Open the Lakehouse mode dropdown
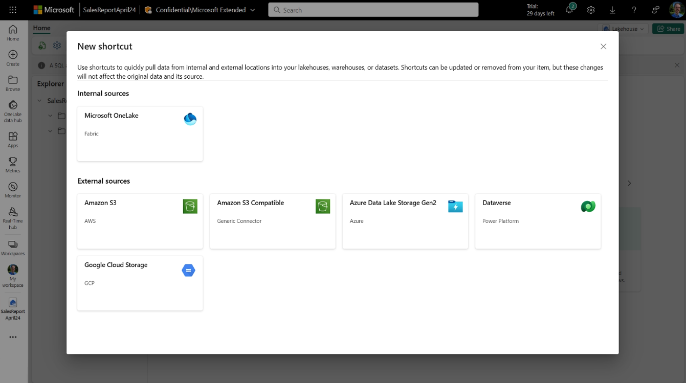Screen dimensions: 686x383 (623, 29)
